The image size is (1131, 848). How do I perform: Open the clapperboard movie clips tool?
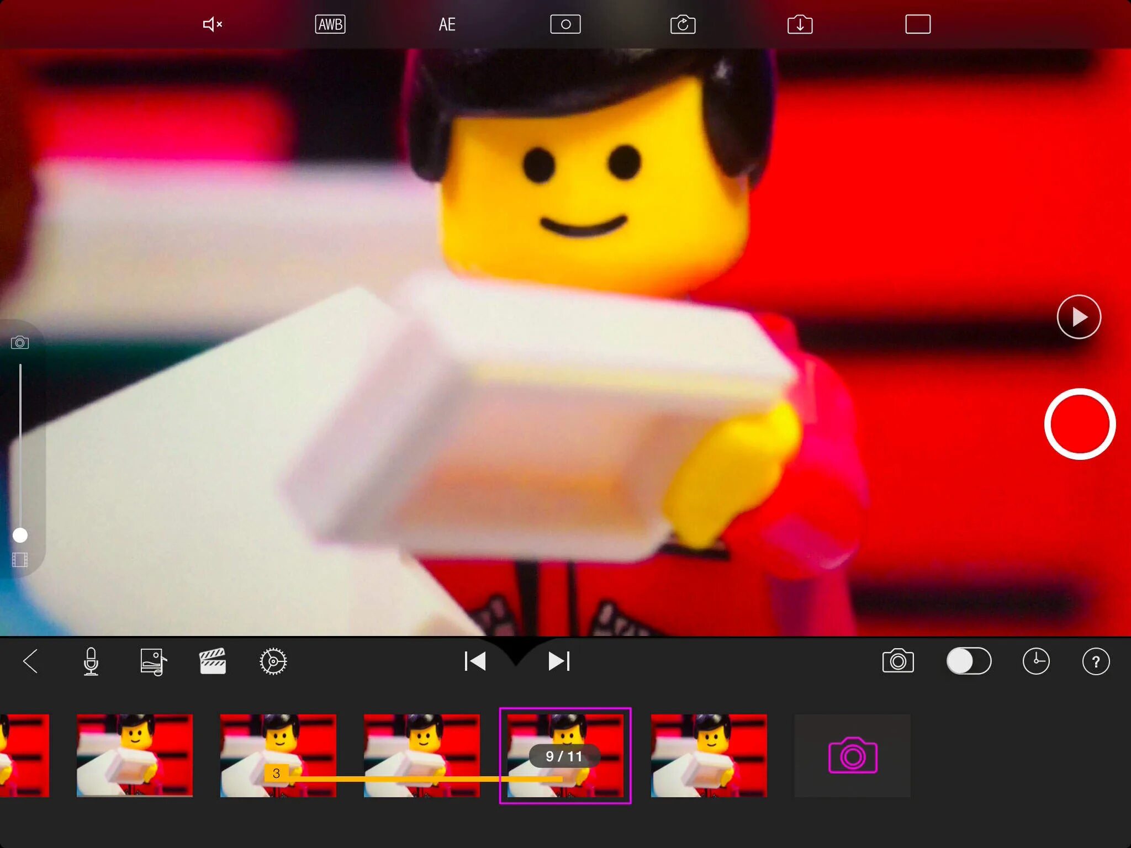[x=213, y=661]
